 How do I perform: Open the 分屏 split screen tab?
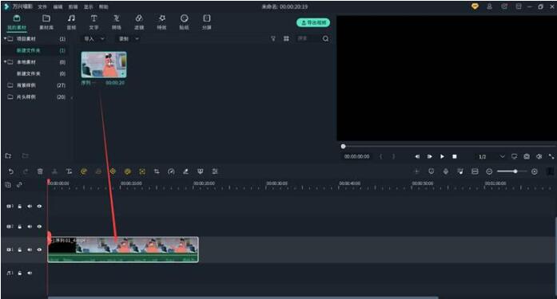tap(207, 22)
